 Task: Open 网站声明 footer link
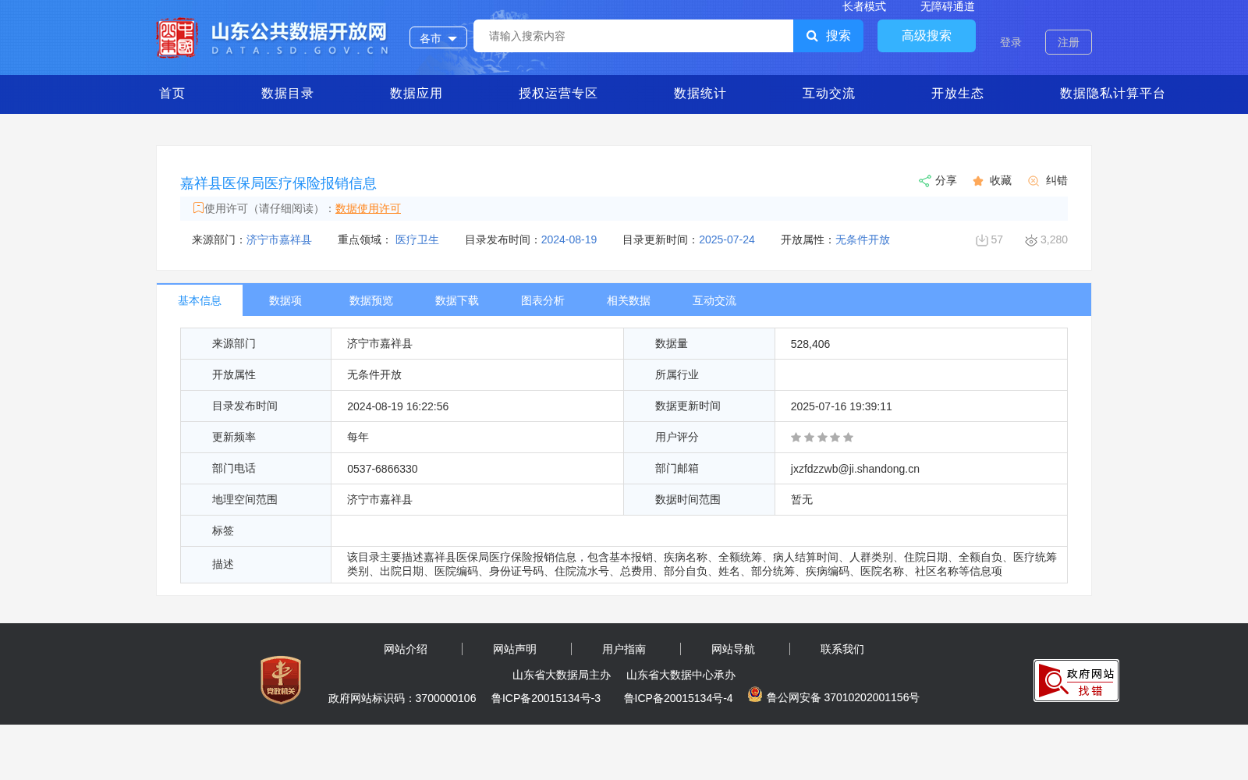point(515,649)
